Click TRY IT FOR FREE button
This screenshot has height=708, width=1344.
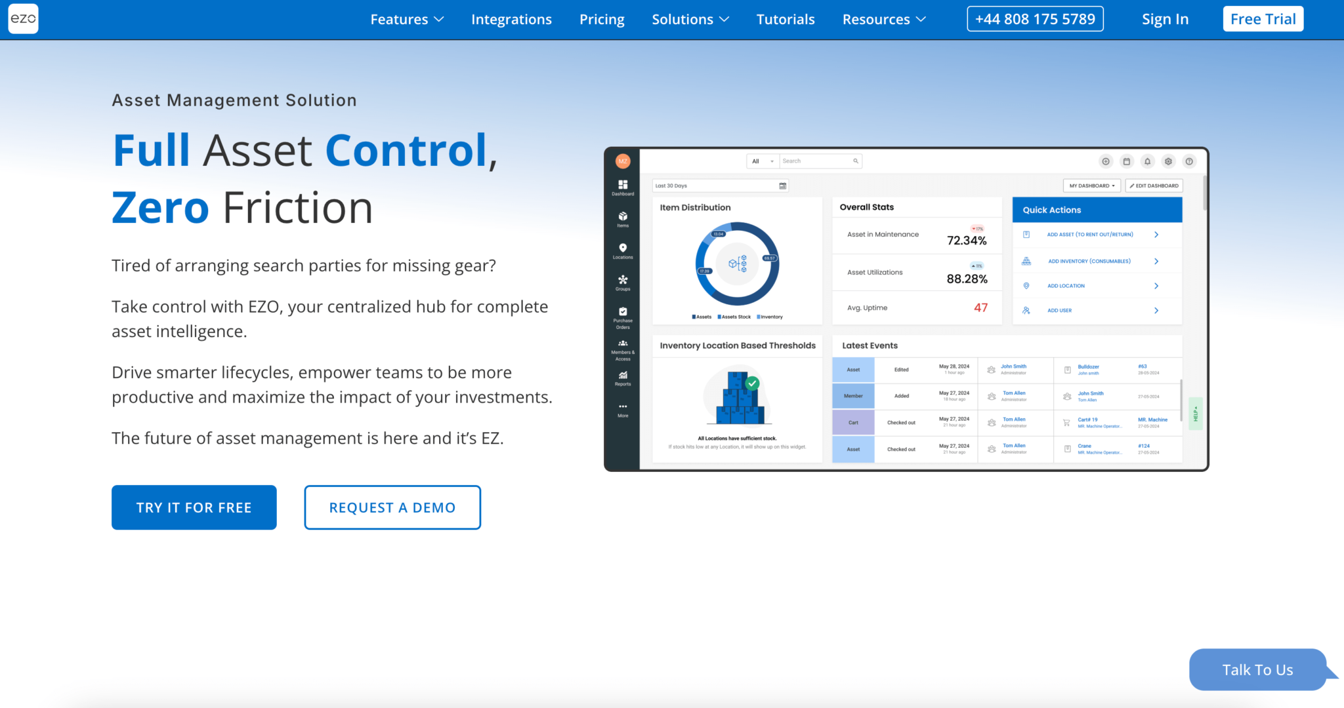194,507
